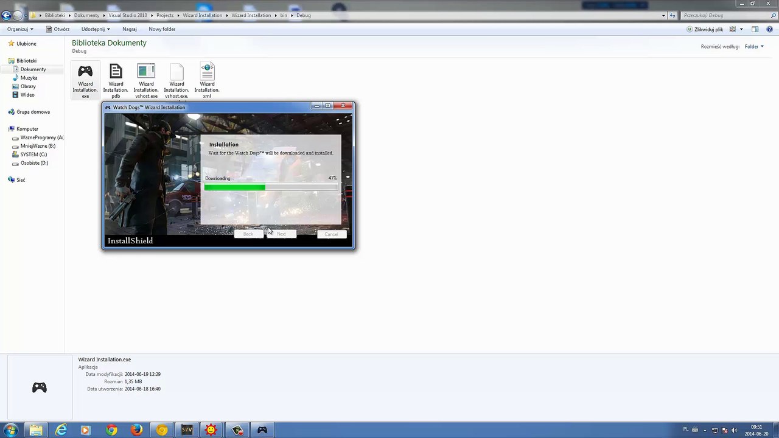
Task: Select the Wizard Installation.vshost.exe application icon
Action: click(146, 71)
